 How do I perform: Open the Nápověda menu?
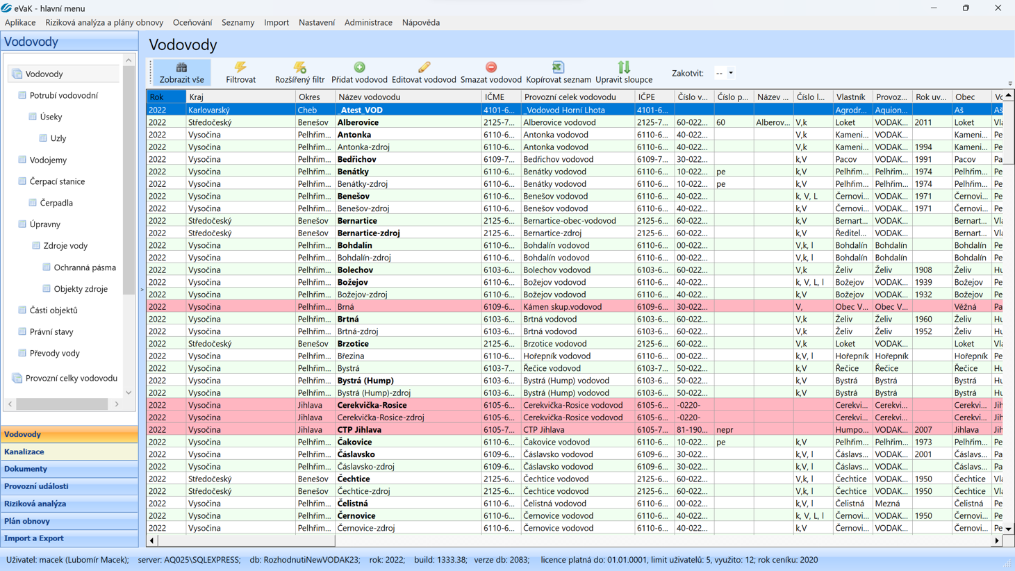point(421,22)
